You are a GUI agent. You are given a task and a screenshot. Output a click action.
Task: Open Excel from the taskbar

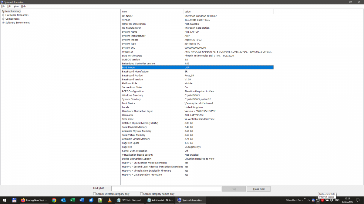click(x=72, y=200)
